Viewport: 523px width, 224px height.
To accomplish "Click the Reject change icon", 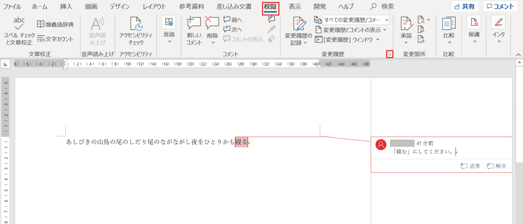I will (421, 20).
